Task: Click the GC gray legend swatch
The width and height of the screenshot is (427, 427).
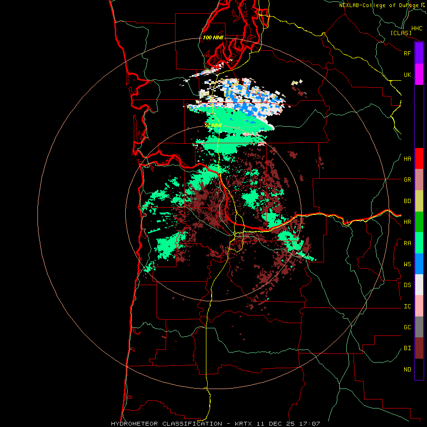Action: pyautogui.click(x=419, y=327)
